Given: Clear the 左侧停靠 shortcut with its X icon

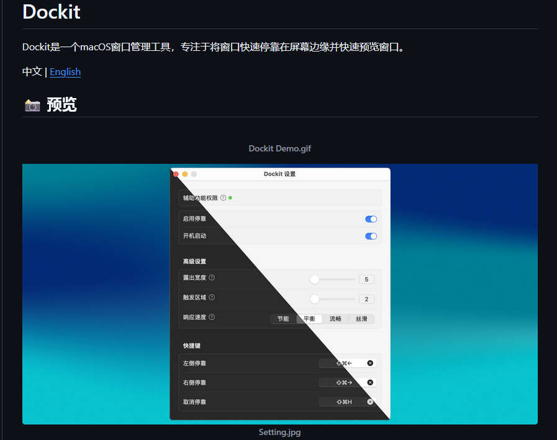Looking at the screenshot, I should pos(370,363).
